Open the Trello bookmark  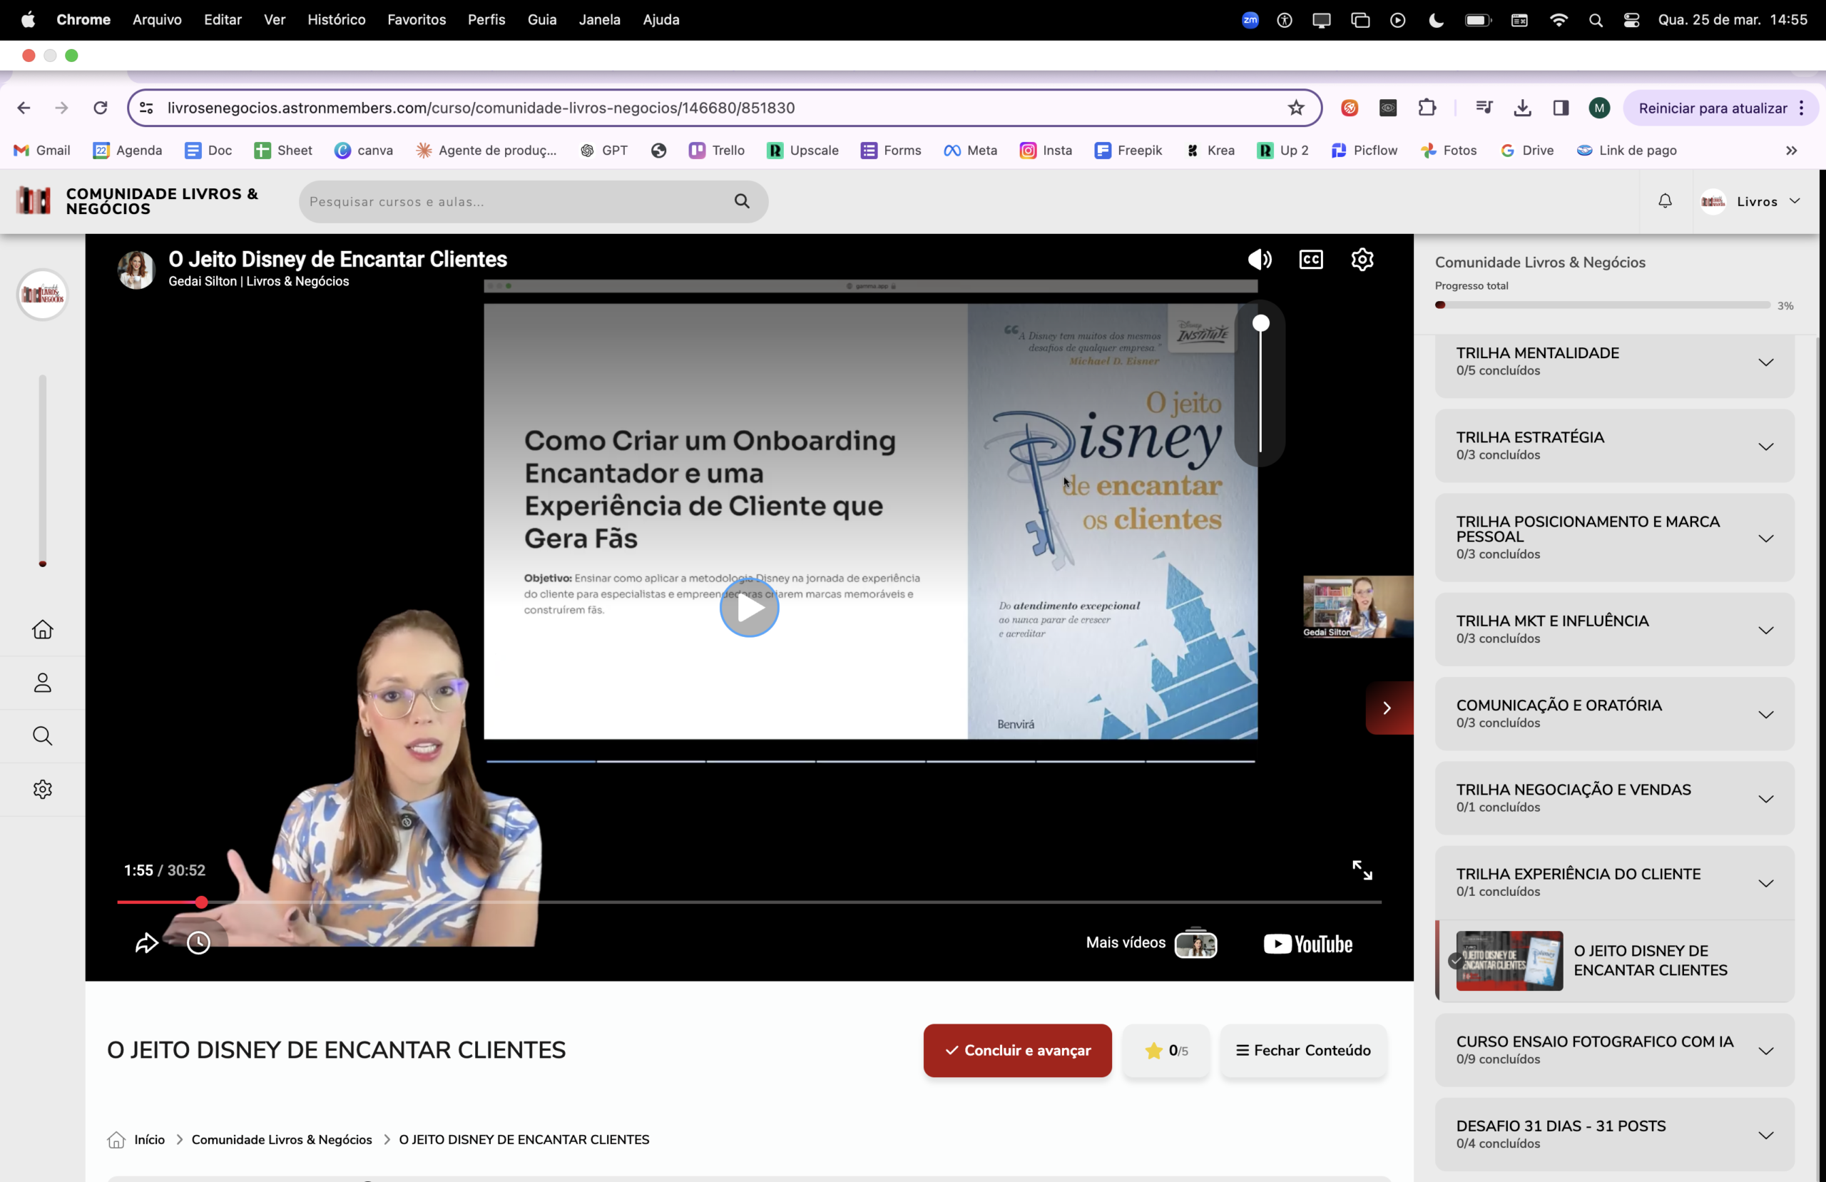717,151
